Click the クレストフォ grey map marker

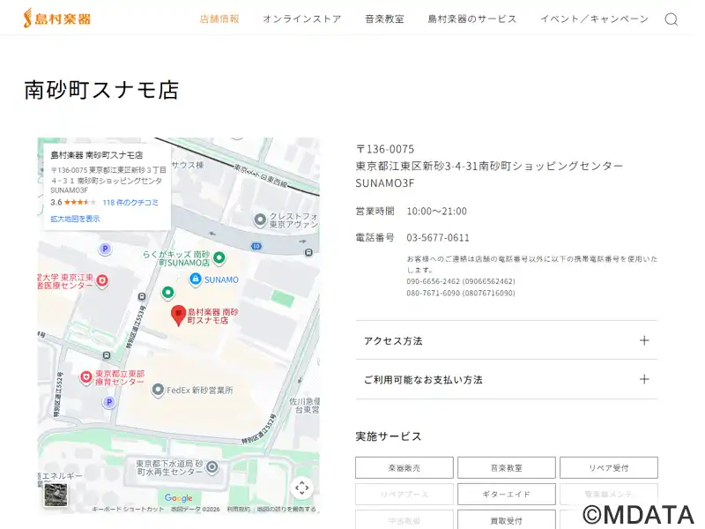(260, 220)
